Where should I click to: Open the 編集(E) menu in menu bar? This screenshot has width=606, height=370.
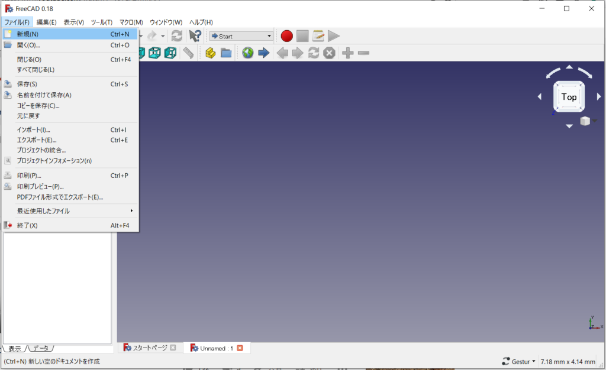[46, 22]
